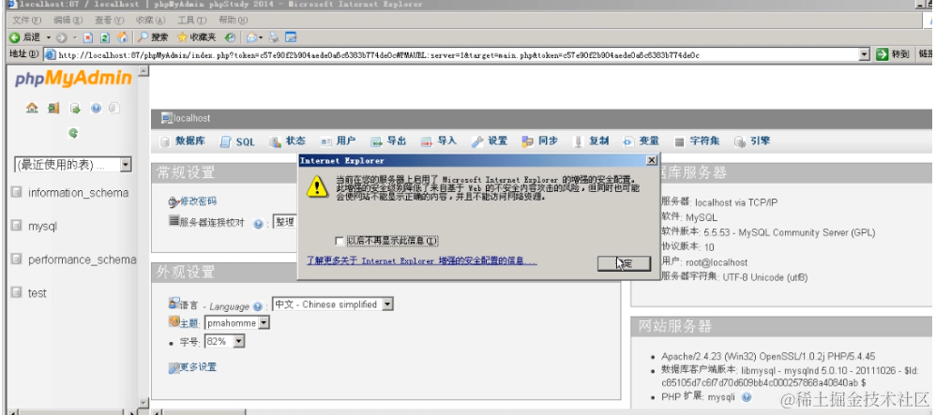This screenshot has width=936, height=415.
Task: Switch to the 导入 tab
Action: 439,141
